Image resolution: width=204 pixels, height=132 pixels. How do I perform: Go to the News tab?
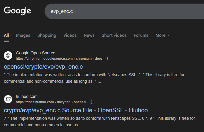pyautogui.click(x=89, y=35)
